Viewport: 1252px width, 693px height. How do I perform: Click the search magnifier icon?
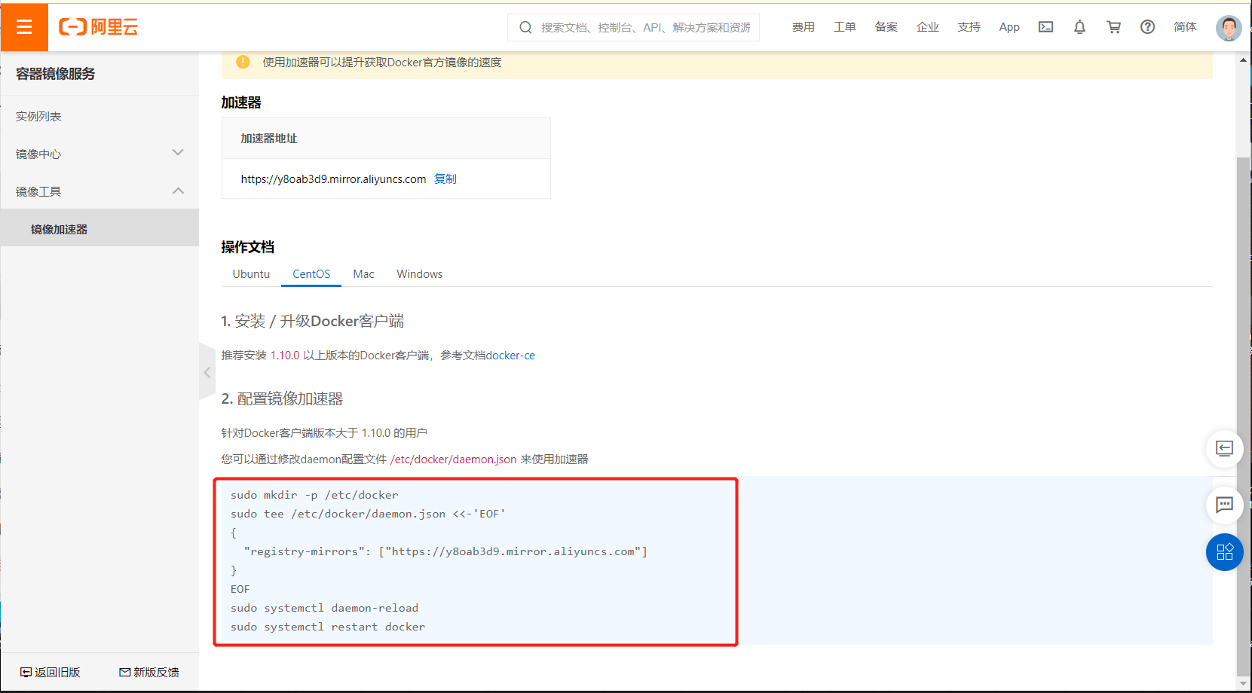[525, 27]
